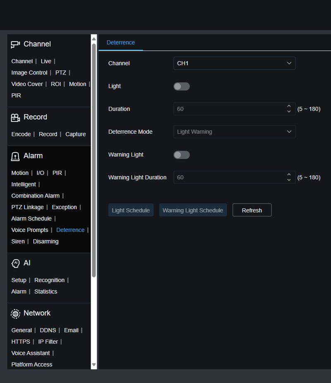Go to Voice Prompts menu item
The image size is (331, 383).
coord(30,230)
